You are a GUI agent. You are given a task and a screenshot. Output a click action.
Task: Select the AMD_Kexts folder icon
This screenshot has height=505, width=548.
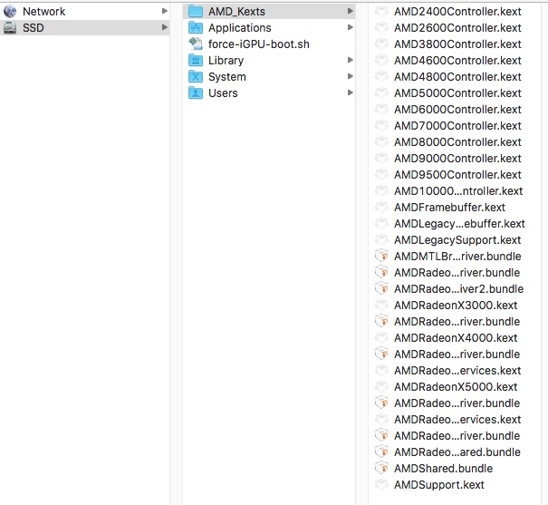(196, 12)
